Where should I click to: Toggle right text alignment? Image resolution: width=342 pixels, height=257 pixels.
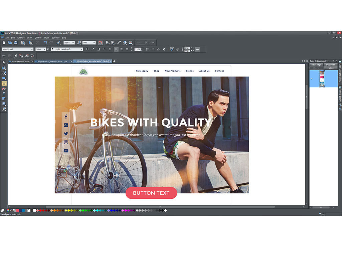click(122, 50)
